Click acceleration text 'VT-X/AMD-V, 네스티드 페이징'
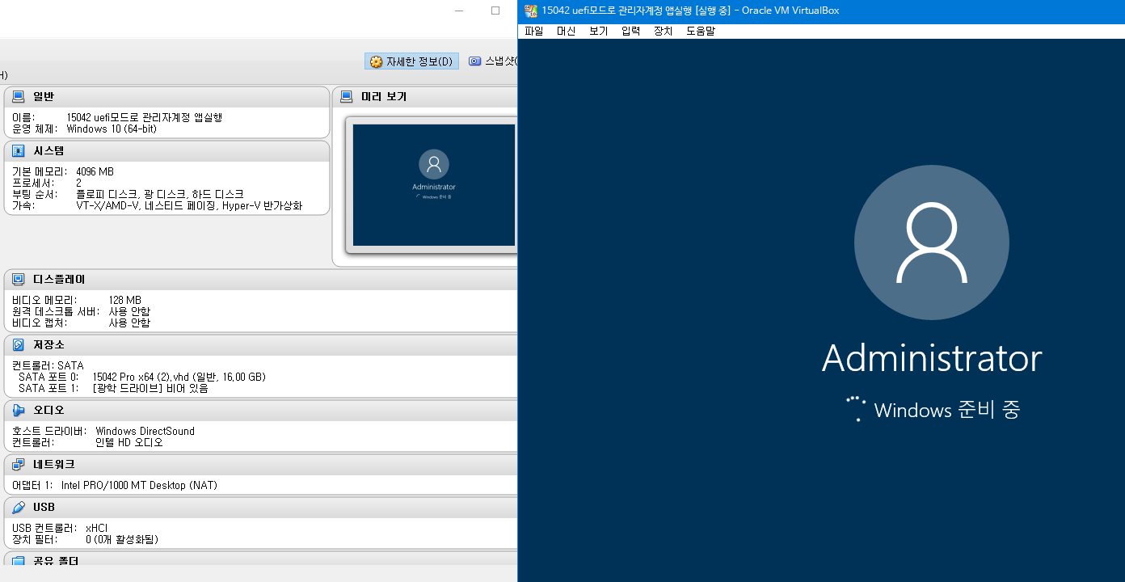 point(148,205)
